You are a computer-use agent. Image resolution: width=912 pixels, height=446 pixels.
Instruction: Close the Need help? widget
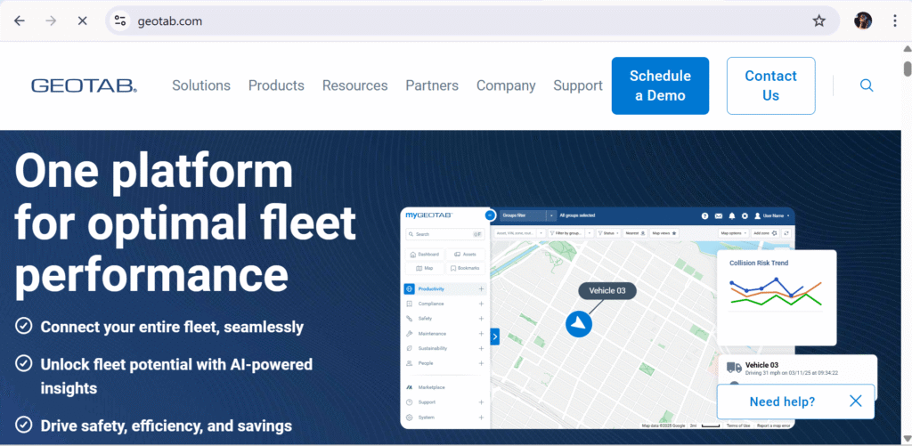tap(855, 401)
